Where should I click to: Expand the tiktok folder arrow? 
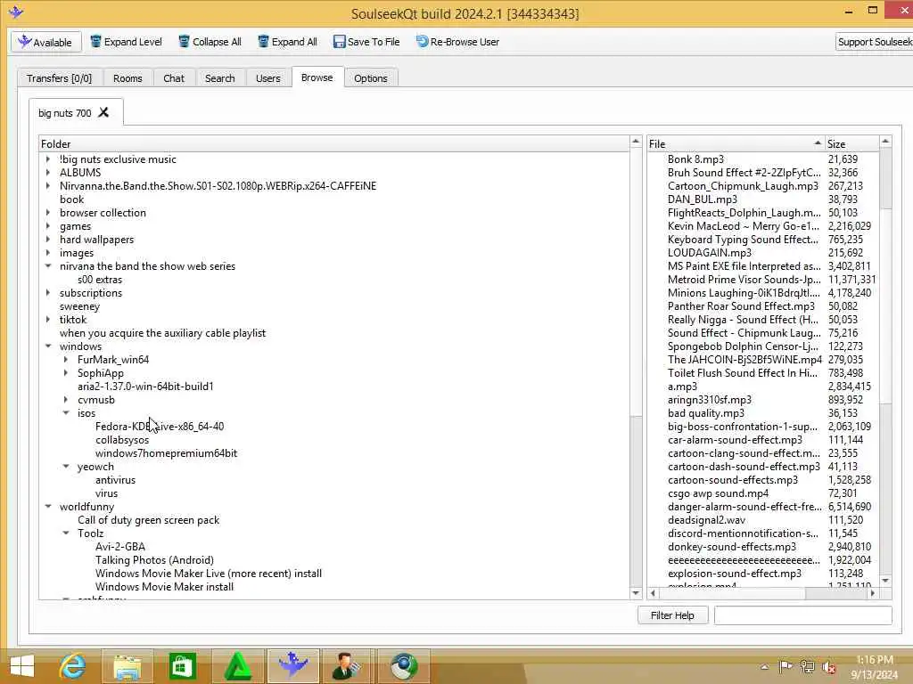click(48, 320)
